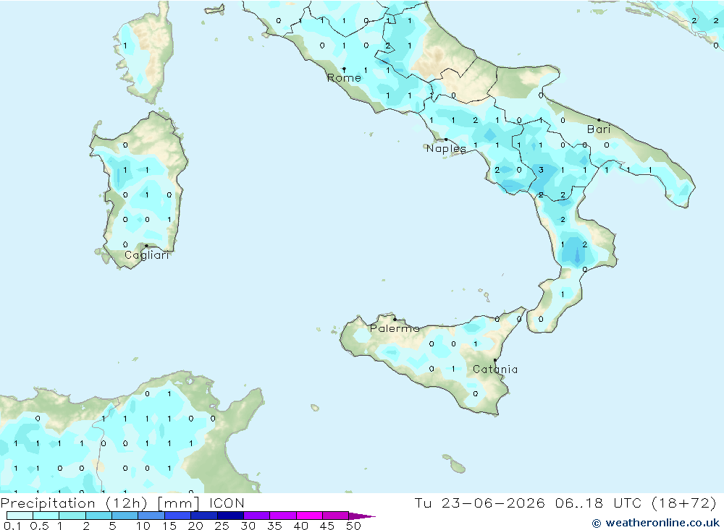Click the precipitation value 3 on the map

click(x=541, y=170)
